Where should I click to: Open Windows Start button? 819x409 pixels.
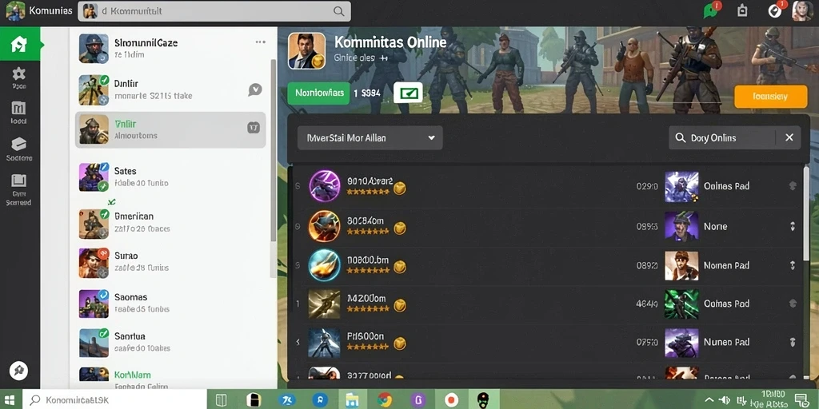point(10,400)
